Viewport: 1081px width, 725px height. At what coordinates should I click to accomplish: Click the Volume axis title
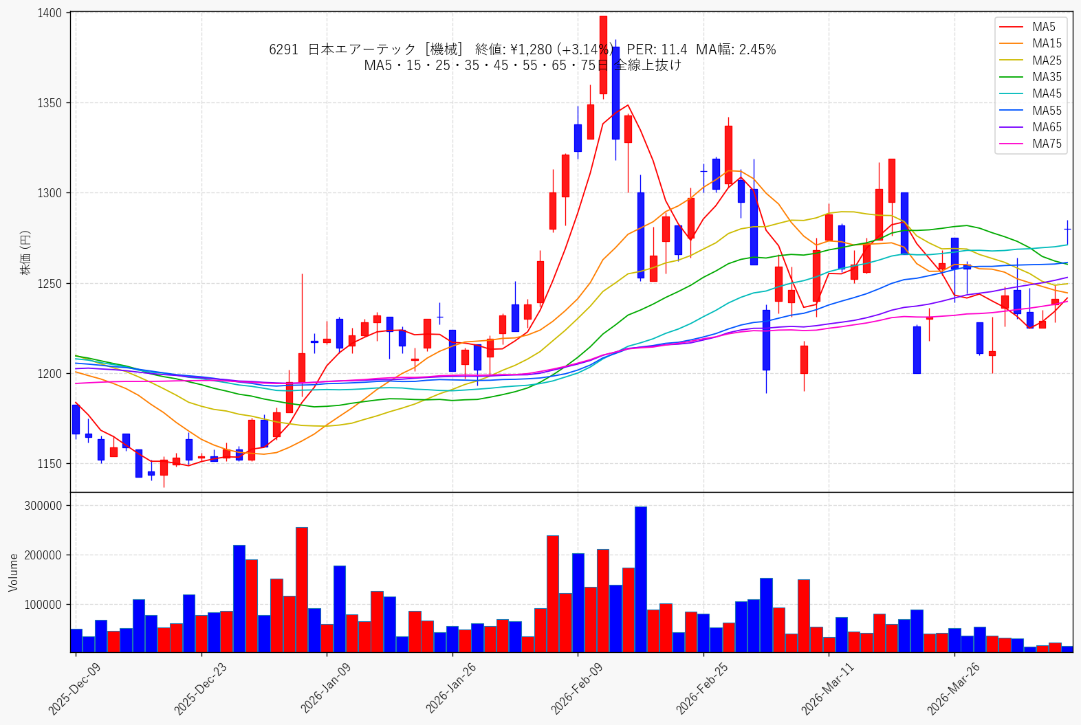pyautogui.click(x=14, y=572)
